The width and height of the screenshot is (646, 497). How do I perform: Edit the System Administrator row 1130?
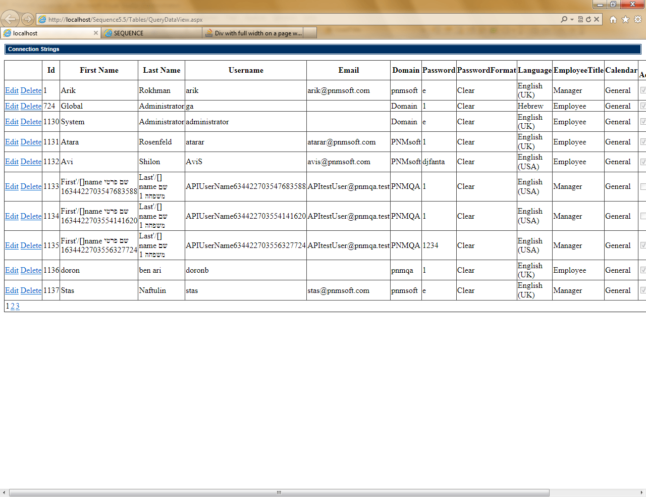point(12,122)
